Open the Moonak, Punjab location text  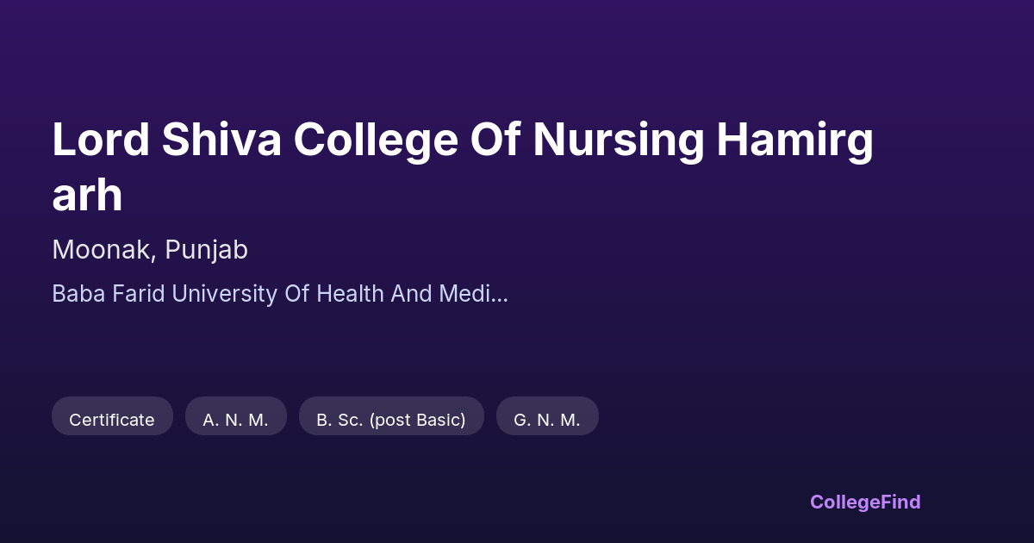pyautogui.click(x=150, y=250)
